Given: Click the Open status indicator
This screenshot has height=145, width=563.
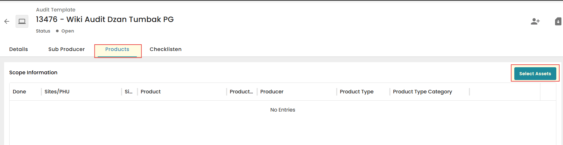Looking at the screenshot, I should 65,31.
